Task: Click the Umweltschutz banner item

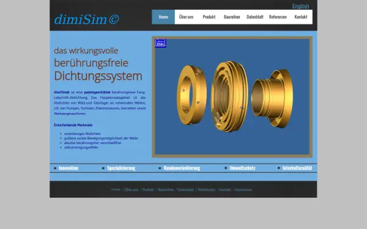Action: 242,168
